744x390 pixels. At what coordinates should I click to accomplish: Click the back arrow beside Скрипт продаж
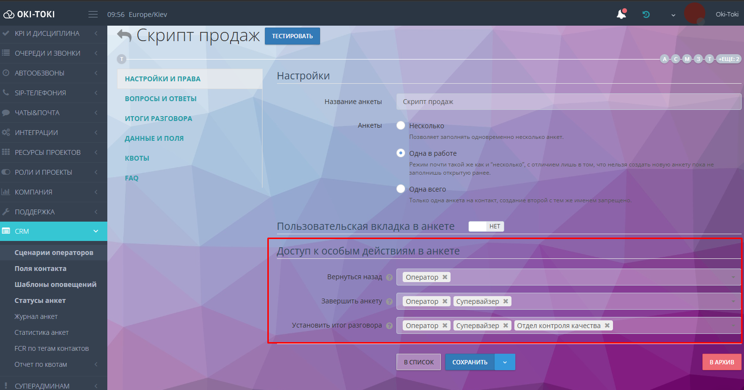point(124,36)
